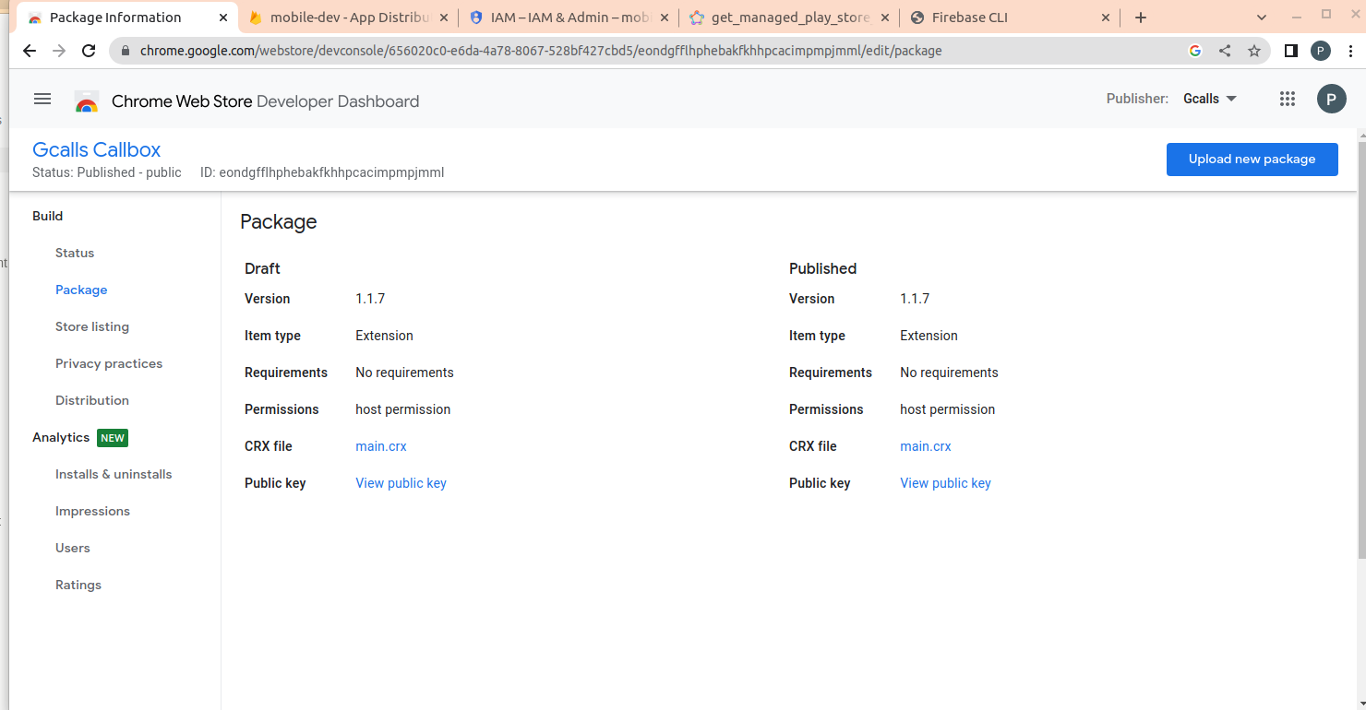View public key for Published package
This screenshot has height=710, width=1366.
tap(945, 483)
